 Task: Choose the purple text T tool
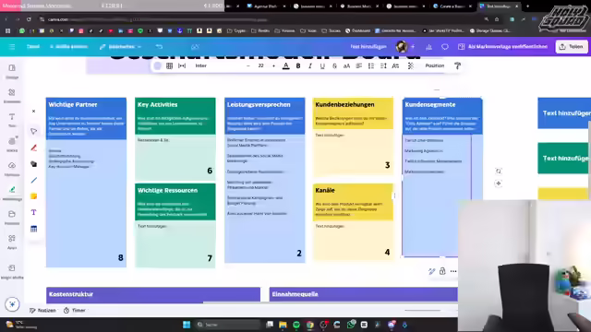(x=33, y=213)
